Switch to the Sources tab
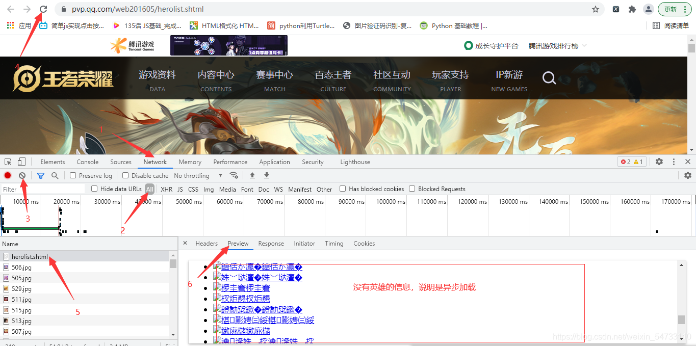 121,162
